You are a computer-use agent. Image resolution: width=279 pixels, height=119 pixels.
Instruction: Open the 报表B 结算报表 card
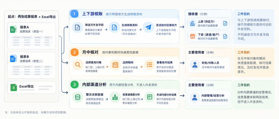click(x=32, y=65)
